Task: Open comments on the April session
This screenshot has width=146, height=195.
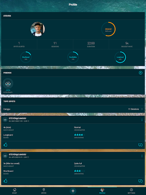Action: (x=140, y=181)
